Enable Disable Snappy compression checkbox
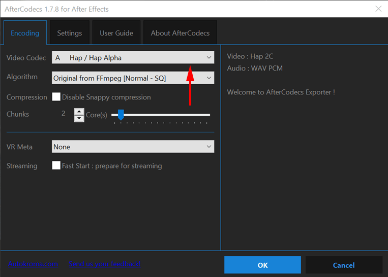The width and height of the screenshot is (388, 277). (x=56, y=97)
